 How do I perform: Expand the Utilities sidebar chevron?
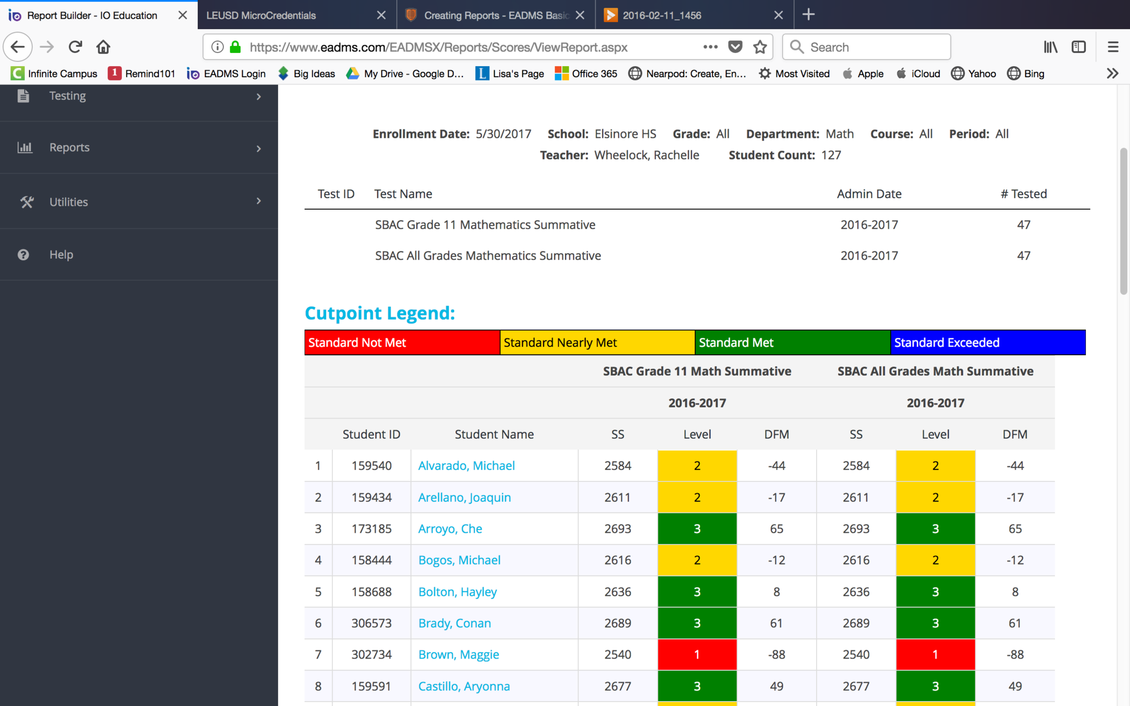click(x=258, y=201)
